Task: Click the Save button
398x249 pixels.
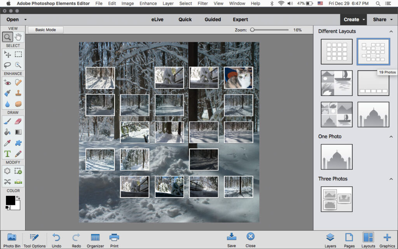Action: pos(232,239)
